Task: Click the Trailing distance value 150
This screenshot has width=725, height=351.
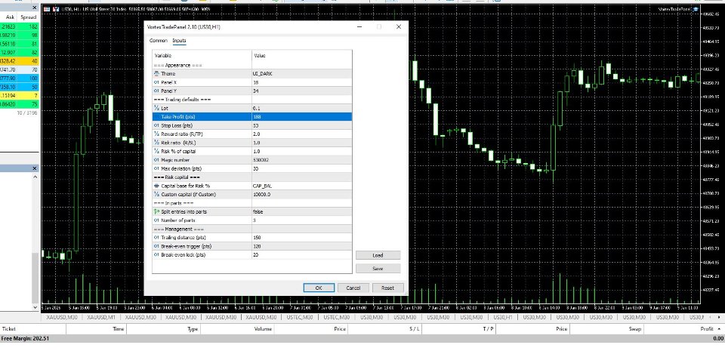Action: click(301, 237)
